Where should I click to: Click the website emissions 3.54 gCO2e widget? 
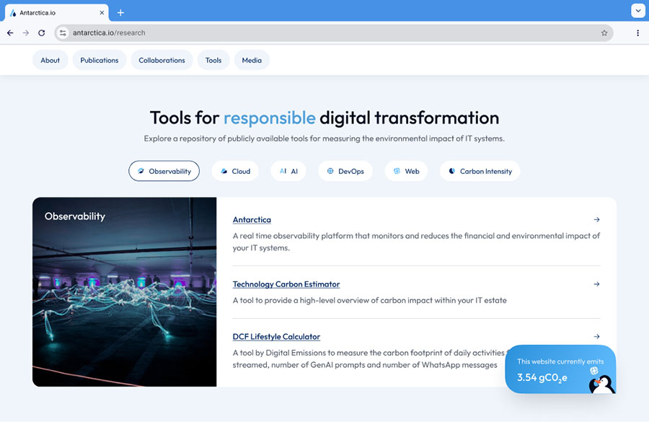[560, 369]
